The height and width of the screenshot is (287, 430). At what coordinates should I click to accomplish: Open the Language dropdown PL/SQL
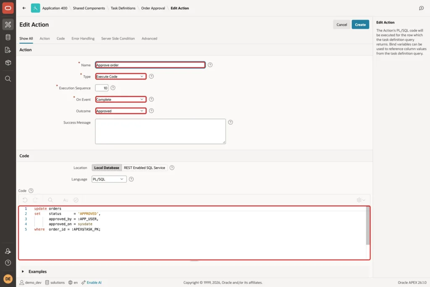[x=109, y=179]
